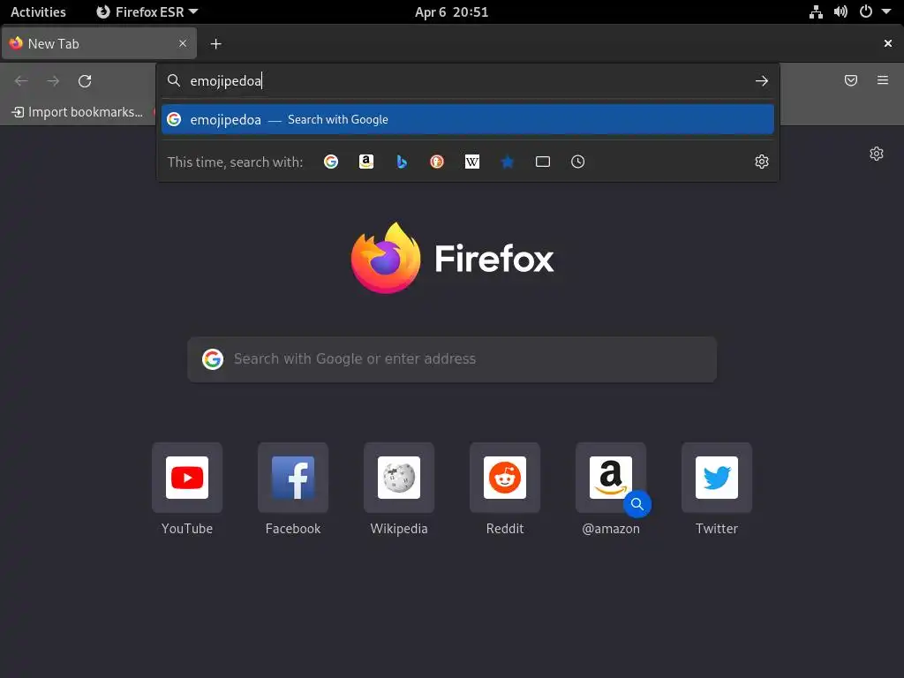Open the Firefox ESR app menu
Viewport: 904px width, 678px height.
[147, 11]
